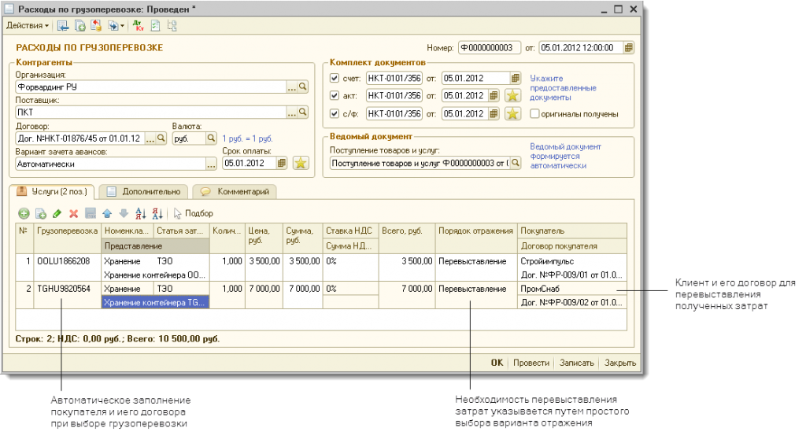Click the find-in-list toolbar icon

coord(63,25)
